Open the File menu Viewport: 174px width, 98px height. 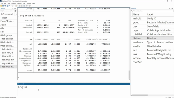(x=2, y=3)
